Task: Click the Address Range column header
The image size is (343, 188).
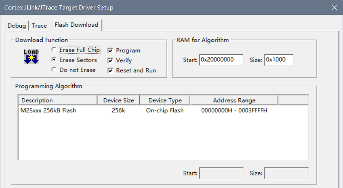Action: click(234, 100)
